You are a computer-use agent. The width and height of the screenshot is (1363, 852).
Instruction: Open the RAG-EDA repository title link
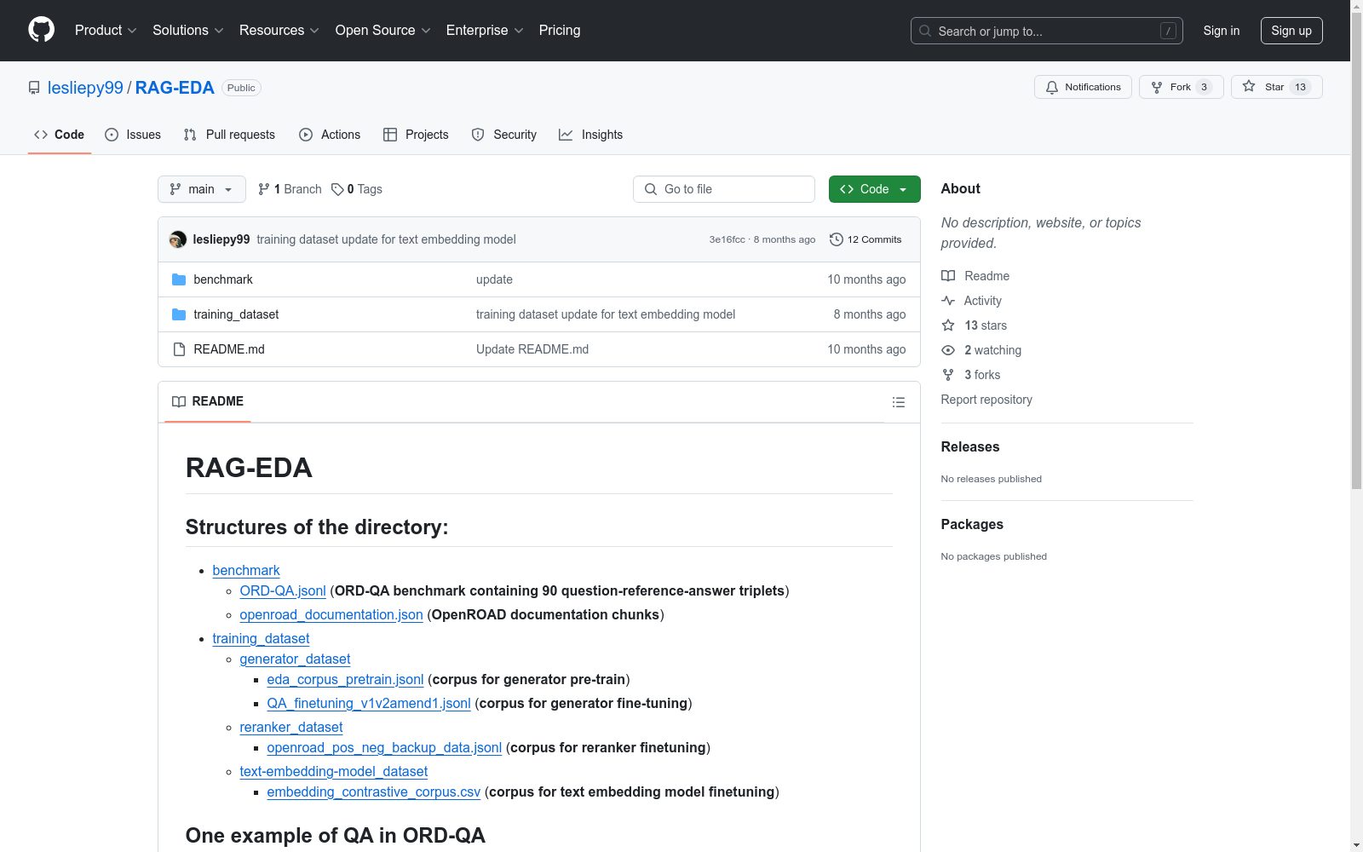175,88
